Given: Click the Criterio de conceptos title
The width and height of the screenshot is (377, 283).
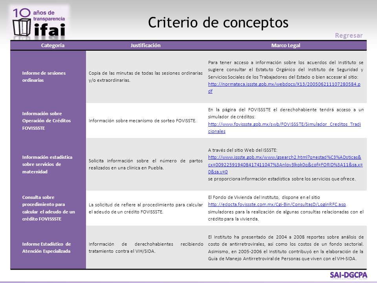Looking at the screenshot, I should click(218, 23).
